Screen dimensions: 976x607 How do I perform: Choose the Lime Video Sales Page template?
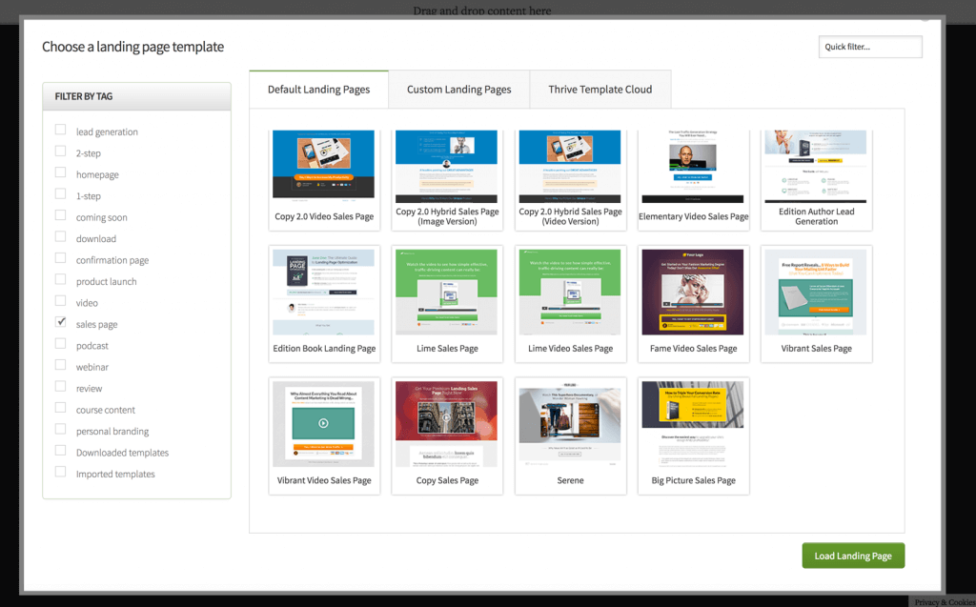click(x=570, y=303)
